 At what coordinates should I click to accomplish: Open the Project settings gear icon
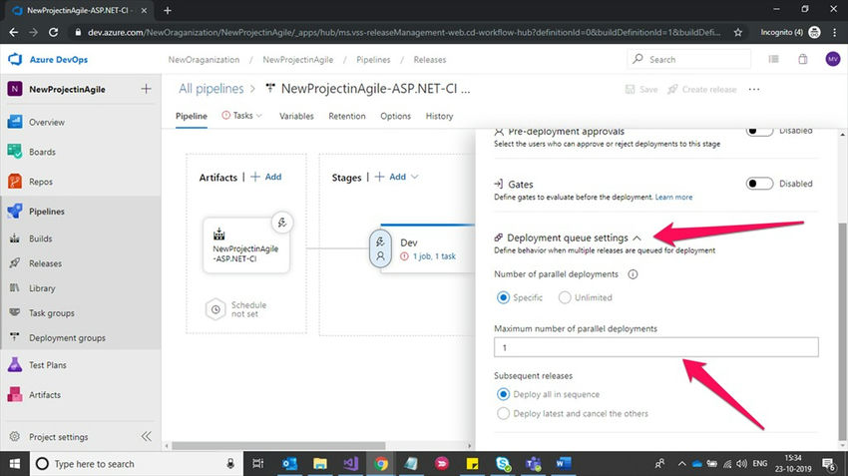[x=15, y=436]
